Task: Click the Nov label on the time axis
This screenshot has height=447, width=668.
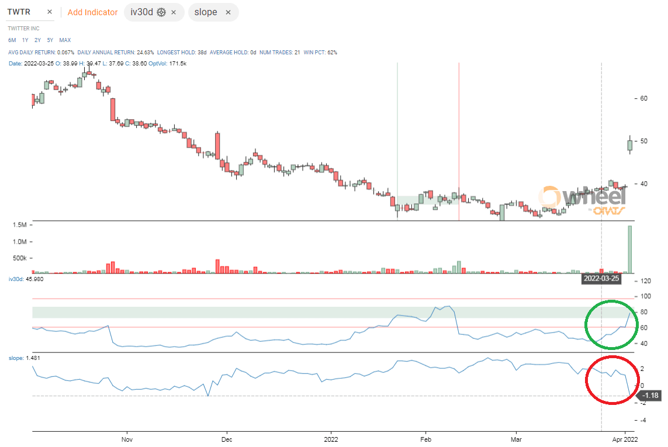Action: pos(127,439)
